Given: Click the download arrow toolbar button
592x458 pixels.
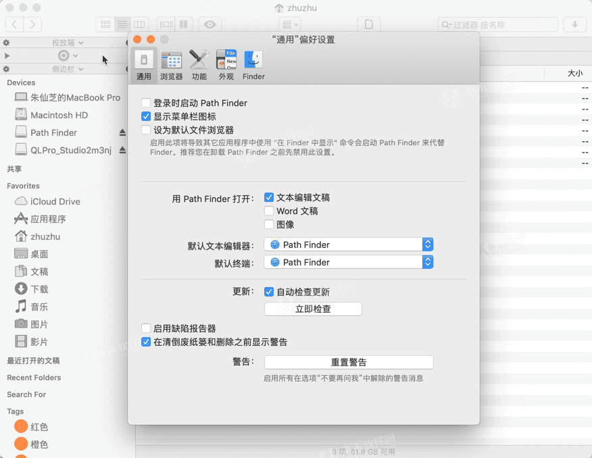Looking at the screenshot, I should [x=574, y=25].
